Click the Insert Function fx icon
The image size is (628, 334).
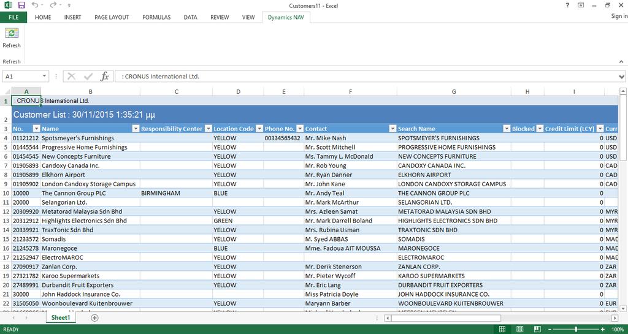pyautogui.click(x=104, y=76)
